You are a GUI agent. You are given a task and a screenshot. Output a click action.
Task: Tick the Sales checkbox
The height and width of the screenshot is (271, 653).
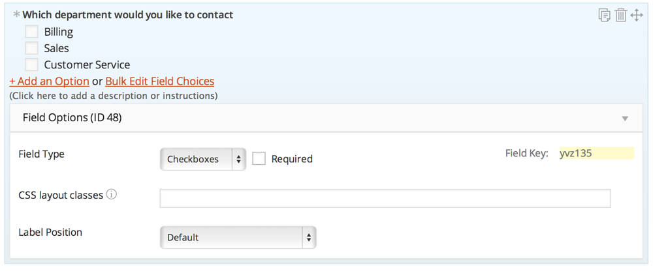[x=31, y=48]
